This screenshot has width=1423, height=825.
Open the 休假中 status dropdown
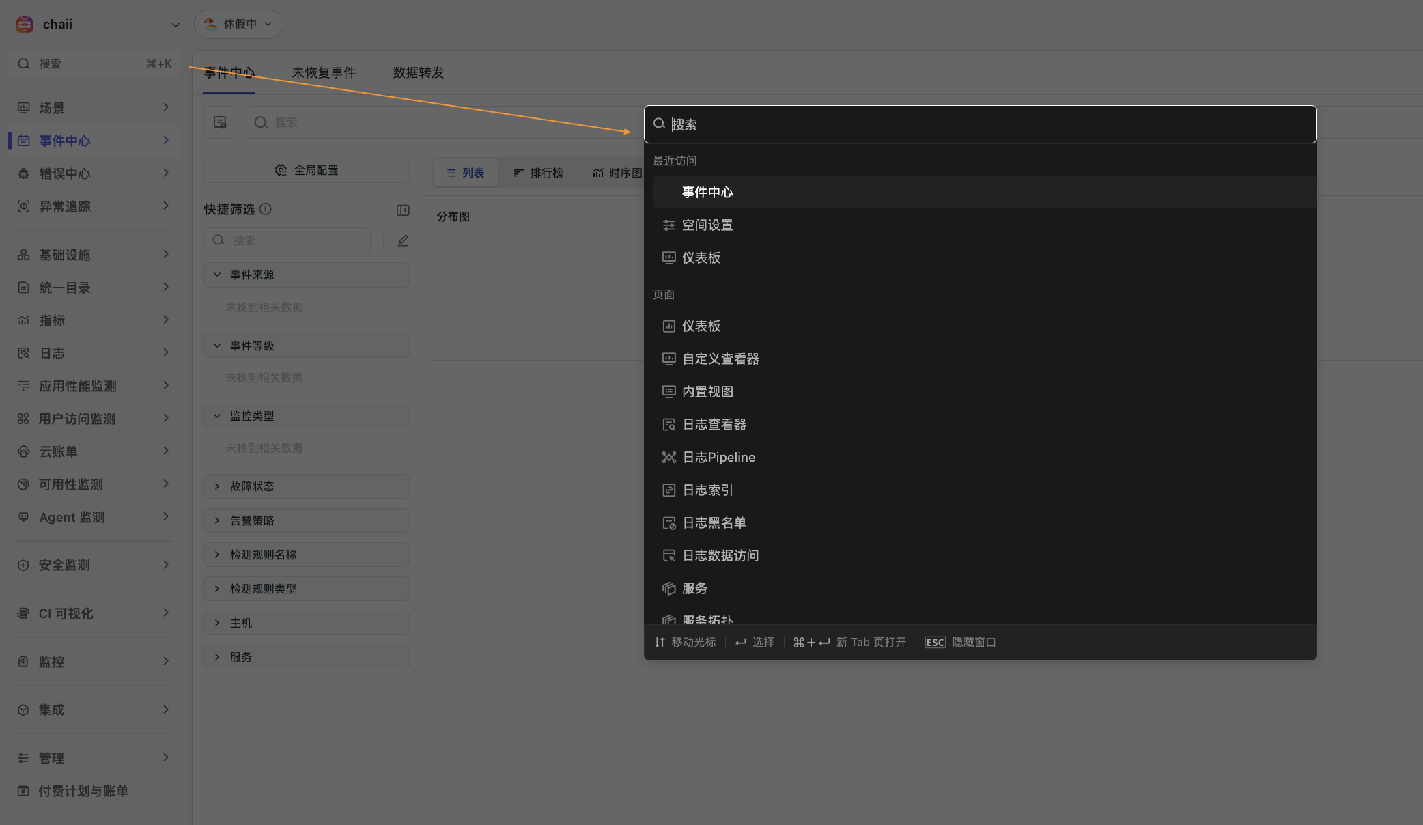coord(238,24)
